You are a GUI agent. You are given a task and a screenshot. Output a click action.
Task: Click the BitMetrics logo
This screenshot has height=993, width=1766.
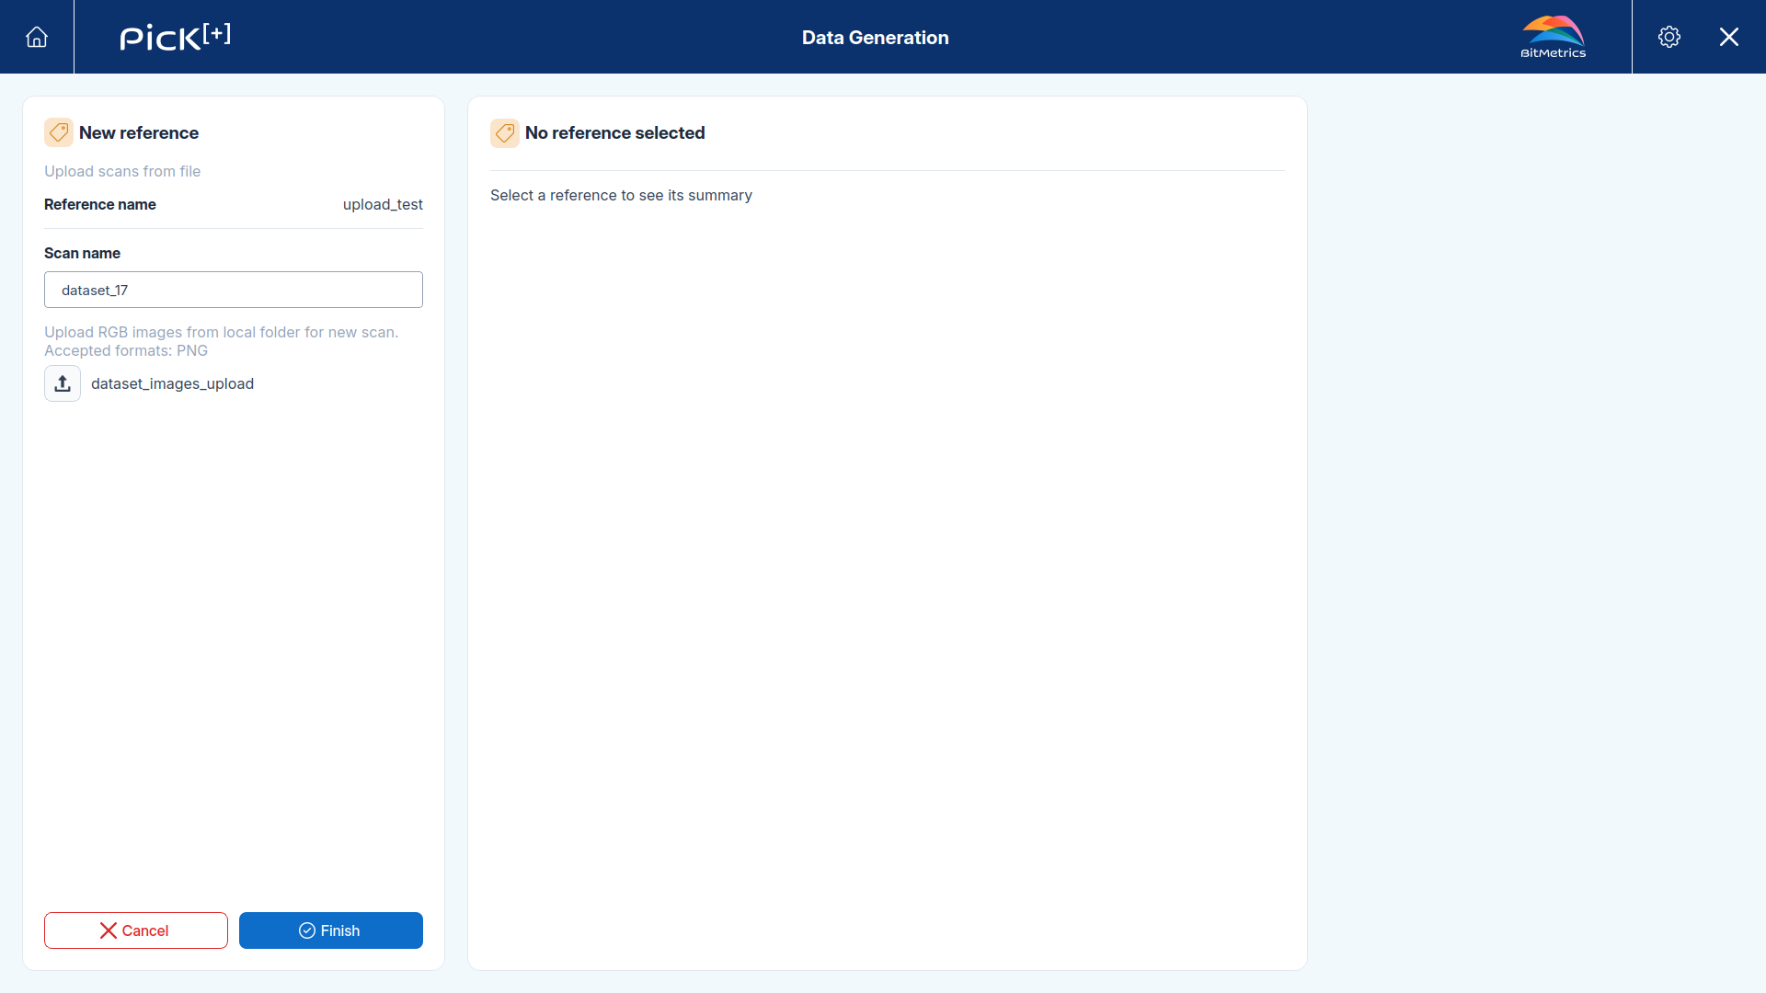tap(1553, 37)
